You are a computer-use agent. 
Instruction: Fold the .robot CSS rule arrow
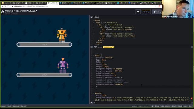[93, 55]
